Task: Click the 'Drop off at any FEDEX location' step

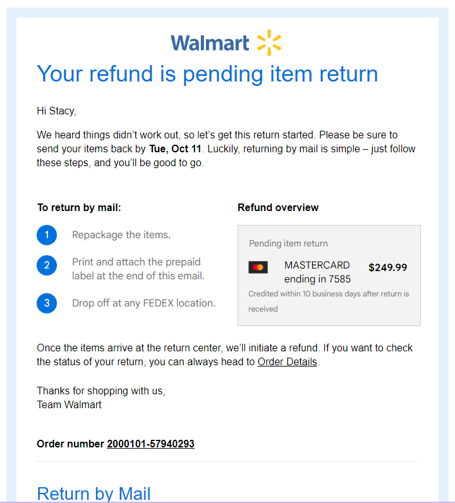Action: [x=143, y=303]
